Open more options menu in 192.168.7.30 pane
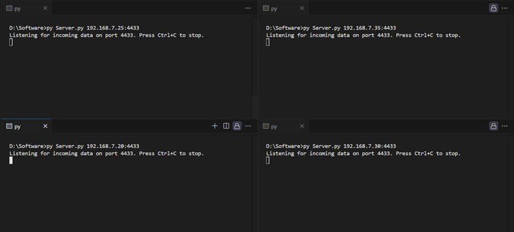The image size is (514, 232). 505,126
